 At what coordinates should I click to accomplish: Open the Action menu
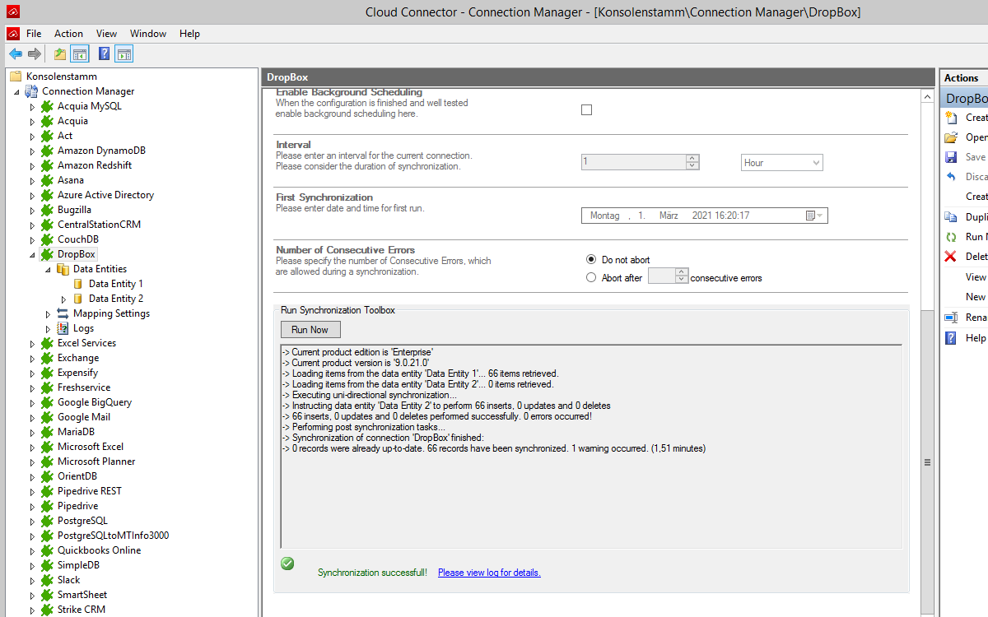[68, 34]
